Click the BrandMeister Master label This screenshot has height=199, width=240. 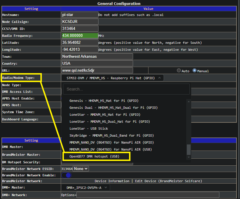pyautogui.click(x=21, y=155)
